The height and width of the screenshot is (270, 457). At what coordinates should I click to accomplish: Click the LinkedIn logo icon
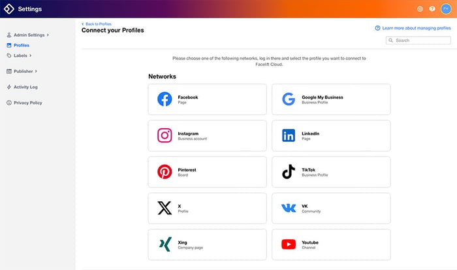(x=289, y=135)
